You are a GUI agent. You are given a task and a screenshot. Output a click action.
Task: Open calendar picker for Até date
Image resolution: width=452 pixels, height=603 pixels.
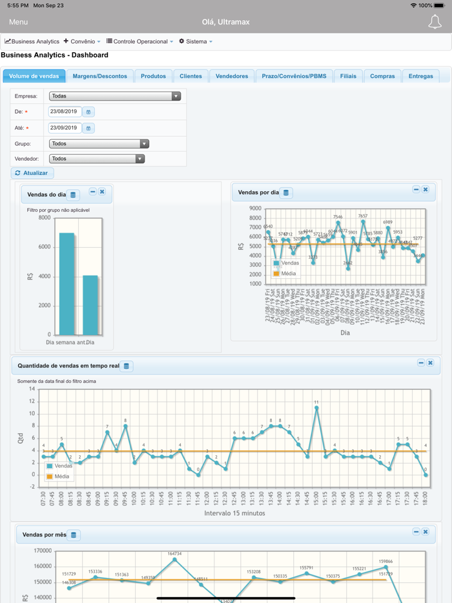[x=88, y=128]
